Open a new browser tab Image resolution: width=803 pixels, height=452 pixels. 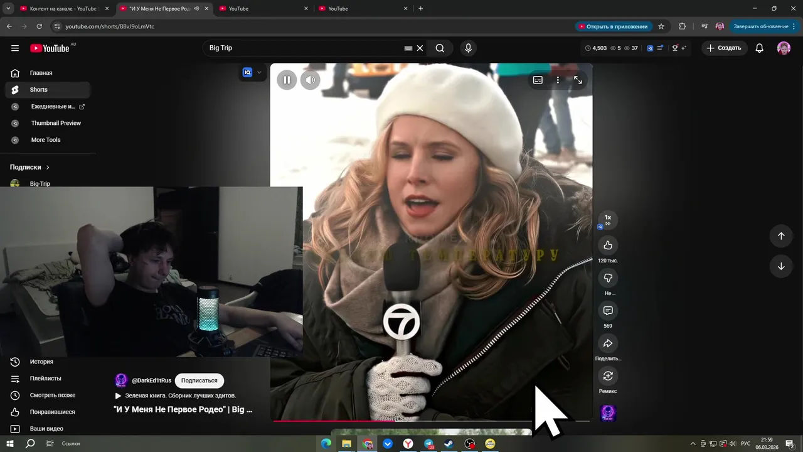[420, 9]
